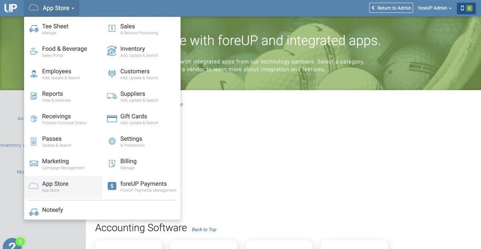Click the App Store cloud icon in menu
Image resolution: width=481 pixels, height=249 pixels.
click(x=34, y=186)
